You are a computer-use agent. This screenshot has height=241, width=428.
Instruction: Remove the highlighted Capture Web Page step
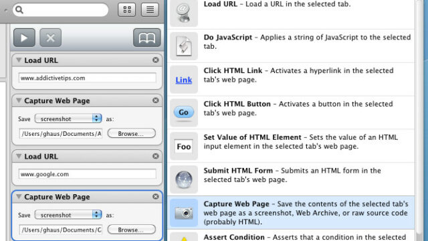pos(156,196)
